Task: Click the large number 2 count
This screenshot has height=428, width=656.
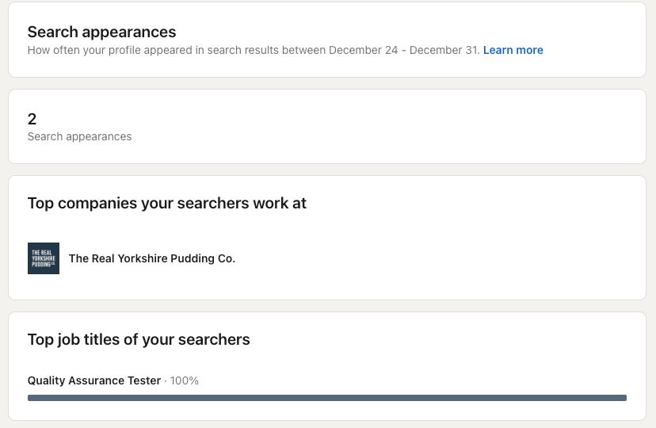Action: coord(32,119)
